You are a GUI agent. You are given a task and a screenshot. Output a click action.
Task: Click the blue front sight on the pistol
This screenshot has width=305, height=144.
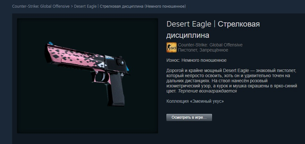[x=51, y=44]
